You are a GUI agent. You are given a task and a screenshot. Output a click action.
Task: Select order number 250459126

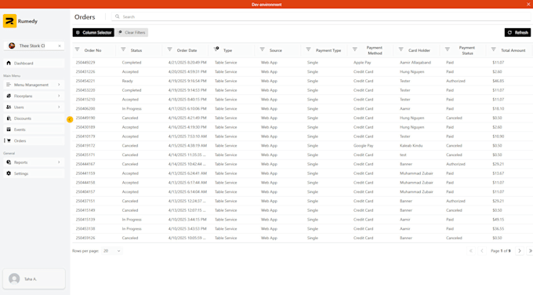[85, 238]
